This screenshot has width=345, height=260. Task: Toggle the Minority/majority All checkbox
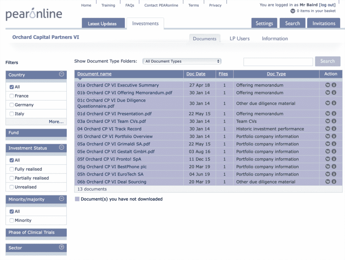click(12, 212)
